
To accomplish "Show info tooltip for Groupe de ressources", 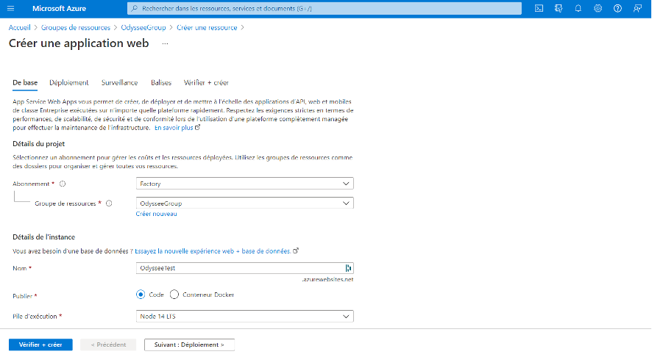I will [109, 203].
